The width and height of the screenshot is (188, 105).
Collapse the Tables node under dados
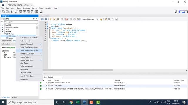pos(5,34)
